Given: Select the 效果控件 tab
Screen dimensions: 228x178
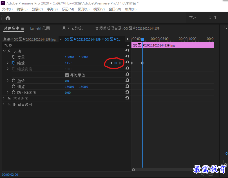Looking at the screenshot, I should tap(11, 28).
